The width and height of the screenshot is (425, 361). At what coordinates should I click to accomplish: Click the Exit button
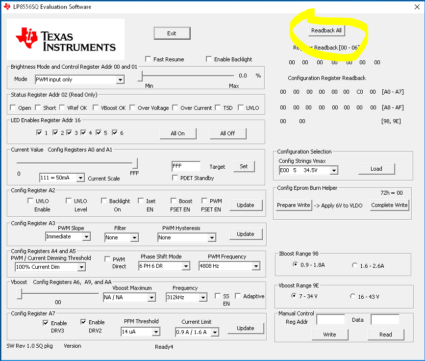pyautogui.click(x=172, y=33)
